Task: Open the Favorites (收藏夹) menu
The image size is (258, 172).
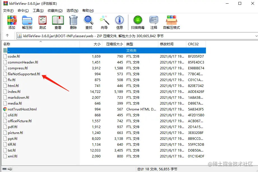Action: click(55, 11)
